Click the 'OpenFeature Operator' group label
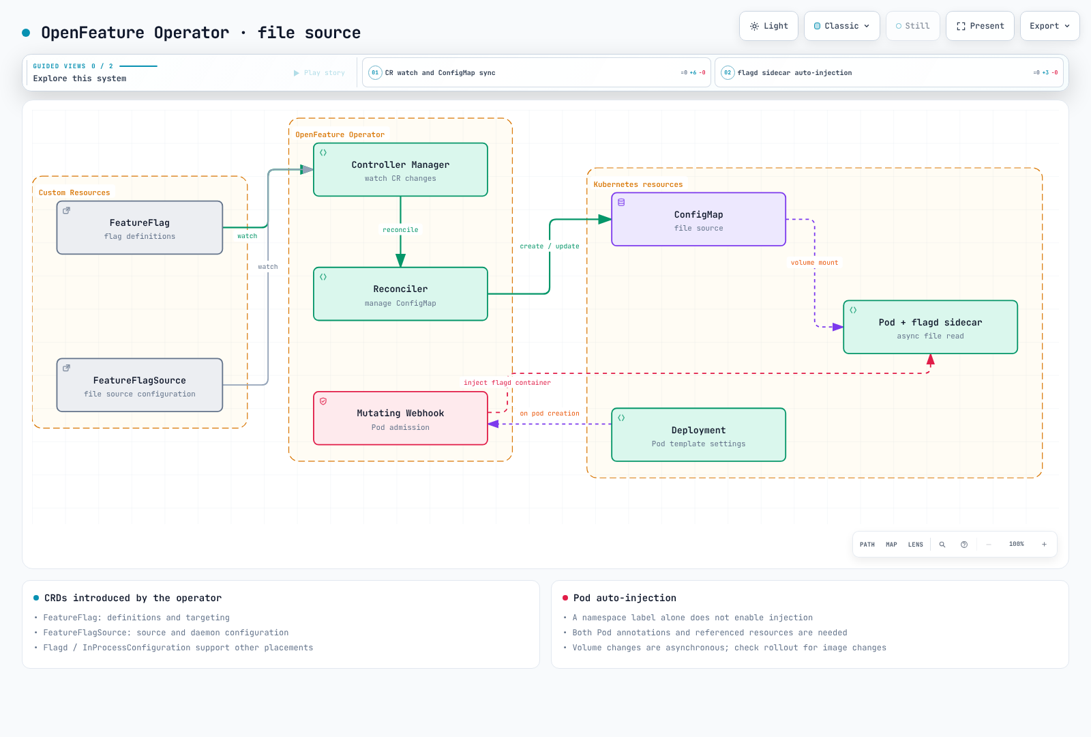 coord(340,135)
